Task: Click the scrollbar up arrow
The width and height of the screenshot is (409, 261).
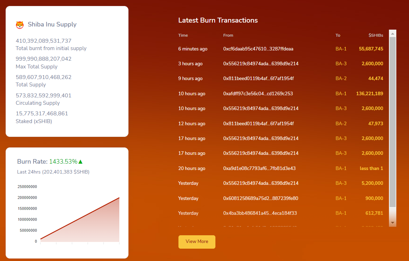Action: (x=392, y=34)
